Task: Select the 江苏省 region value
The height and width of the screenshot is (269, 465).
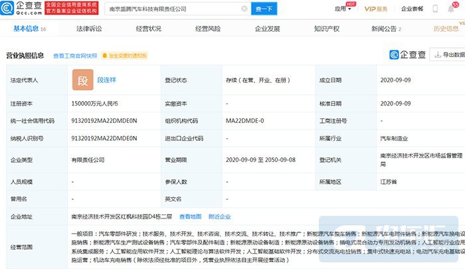Action: [x=389, y=182]
